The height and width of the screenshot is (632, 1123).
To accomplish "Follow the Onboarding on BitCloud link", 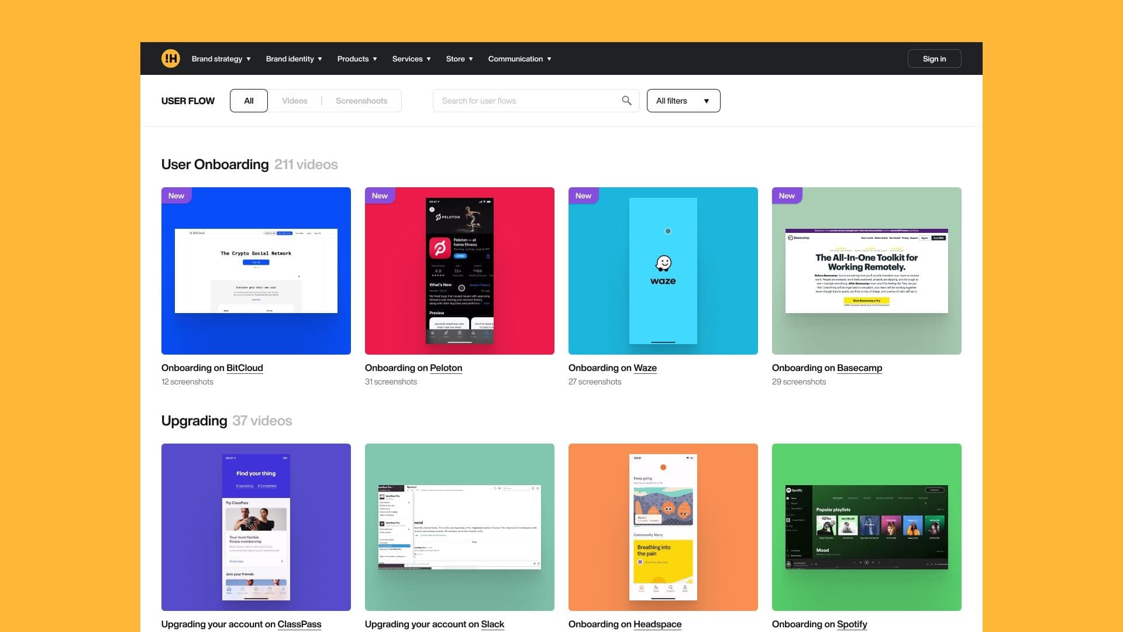I will (x=212, y=367).
